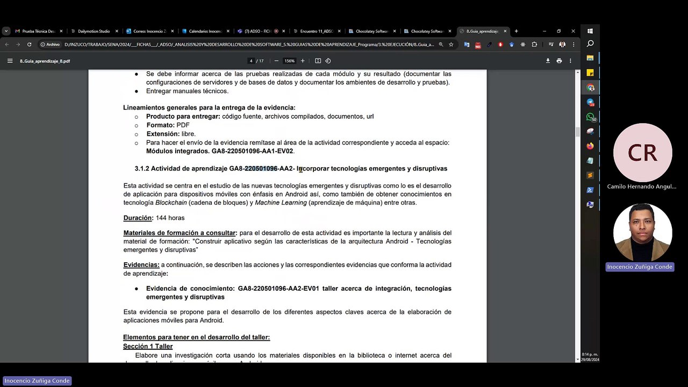Go back to previous page in browser
688x387 pixels.
[6, 45]
